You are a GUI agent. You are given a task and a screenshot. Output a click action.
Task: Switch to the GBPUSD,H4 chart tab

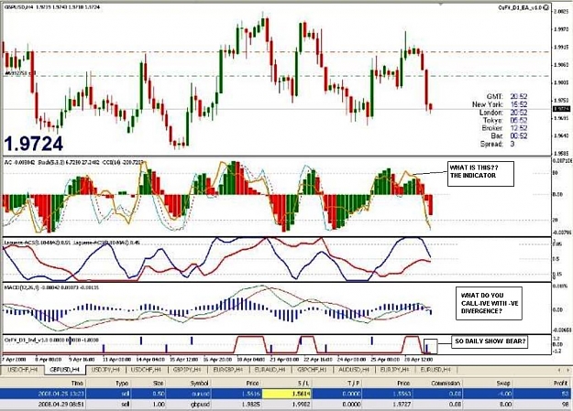pyautogui.click(x=65, y=370)
